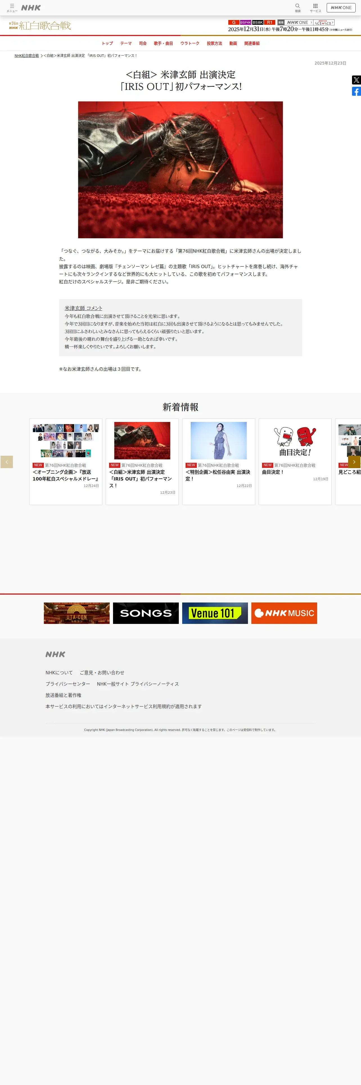Select the テーマ nav item
This screenshot has width=361, height=1085.
(126, 43)
